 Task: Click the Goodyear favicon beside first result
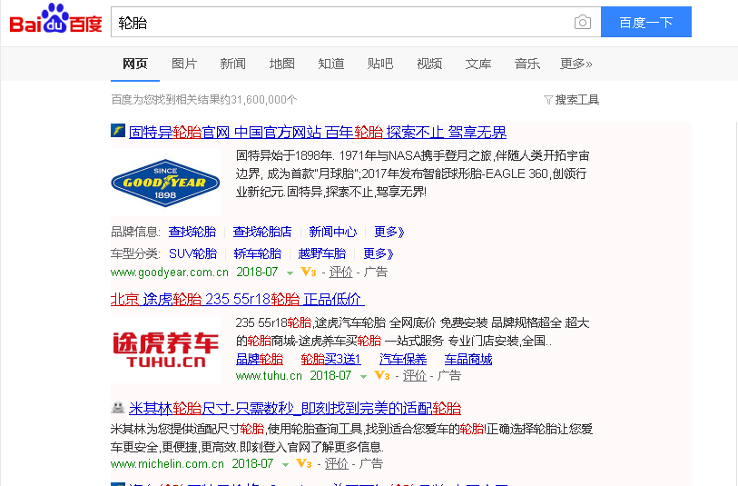118,131
